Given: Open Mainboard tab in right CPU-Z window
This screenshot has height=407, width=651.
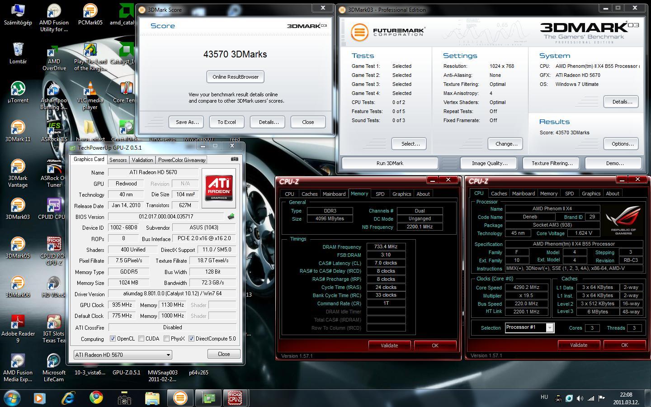Looking at the screenshot, I should point(524,193).
